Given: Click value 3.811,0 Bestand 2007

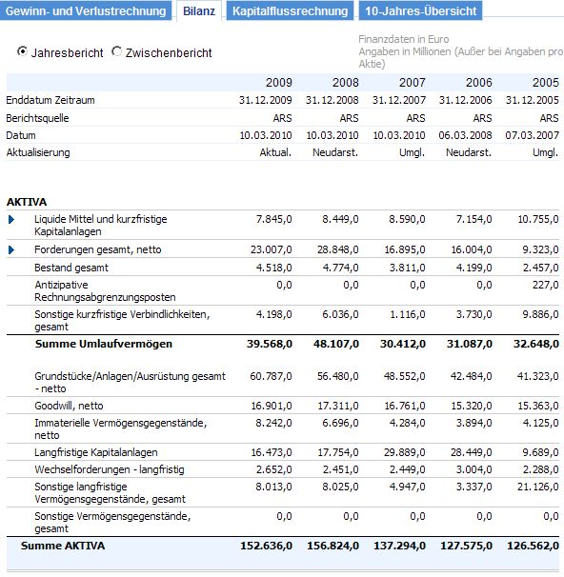Looking at the screenshot, I should pos(408,268).
